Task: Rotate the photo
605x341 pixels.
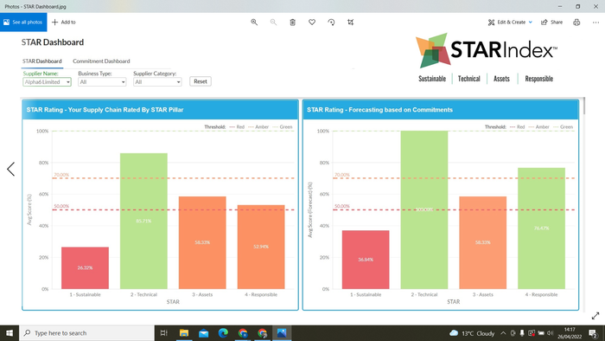Action: click(x=331, y=23)
